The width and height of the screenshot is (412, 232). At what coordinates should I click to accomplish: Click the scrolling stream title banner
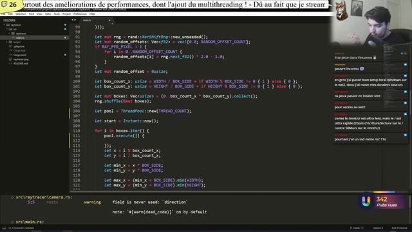tap(174, 5)
